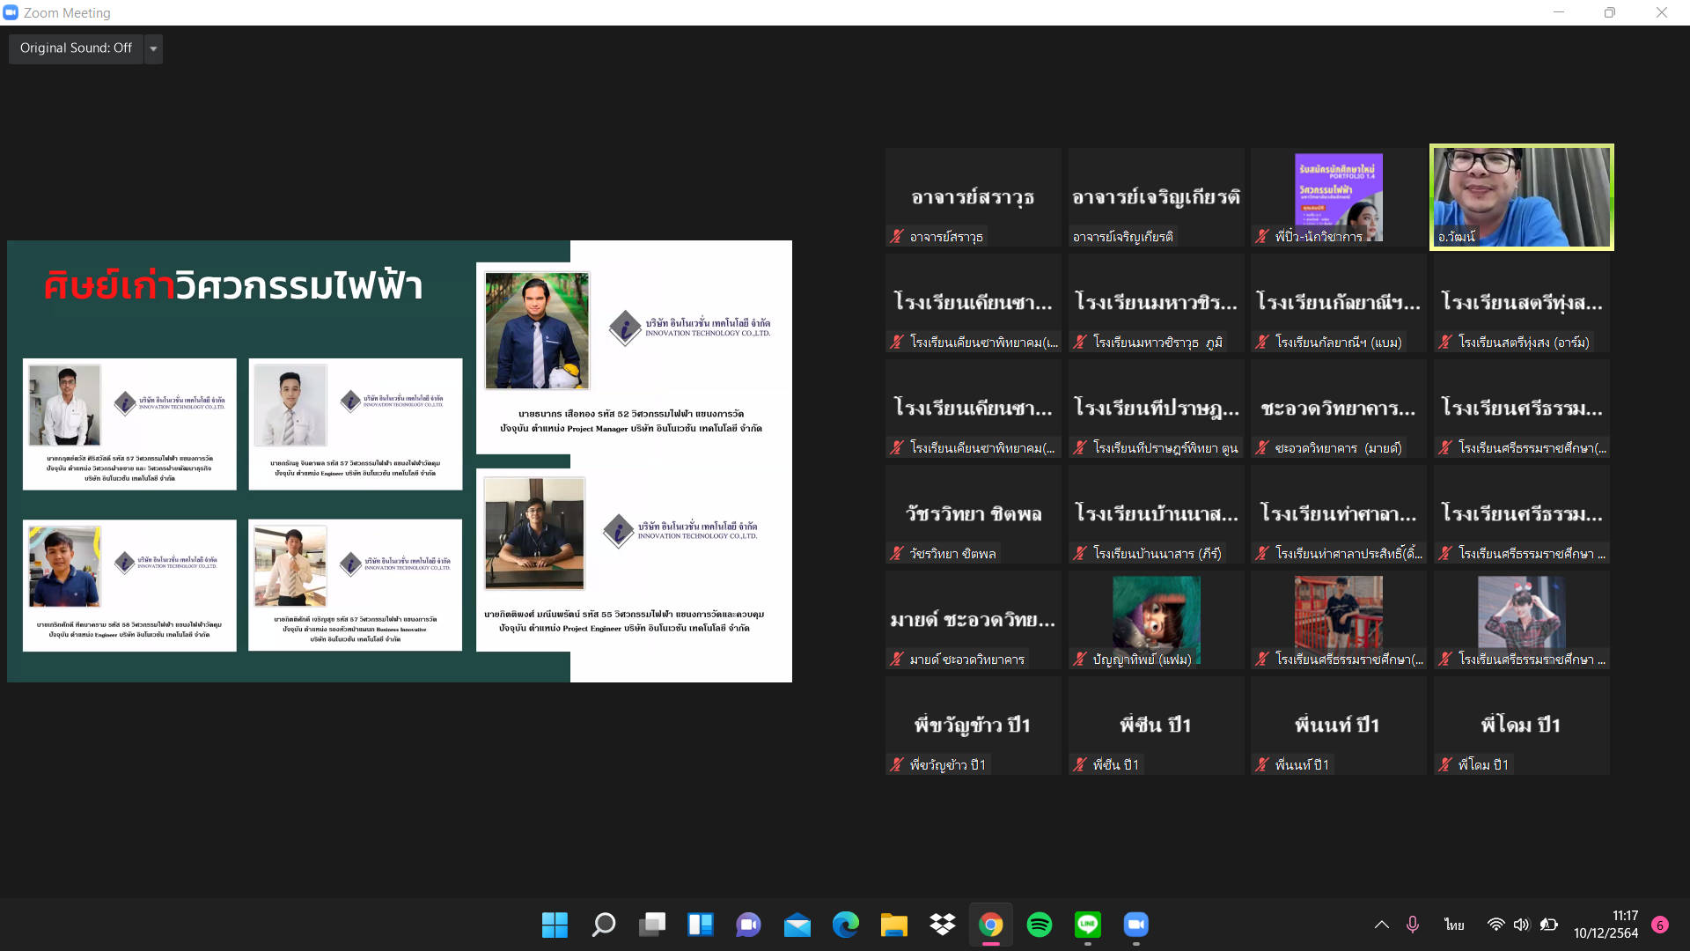The image size is (1690, 951).
Task: Open the Dropbox taskbar icon
Action: coord(943,925)
